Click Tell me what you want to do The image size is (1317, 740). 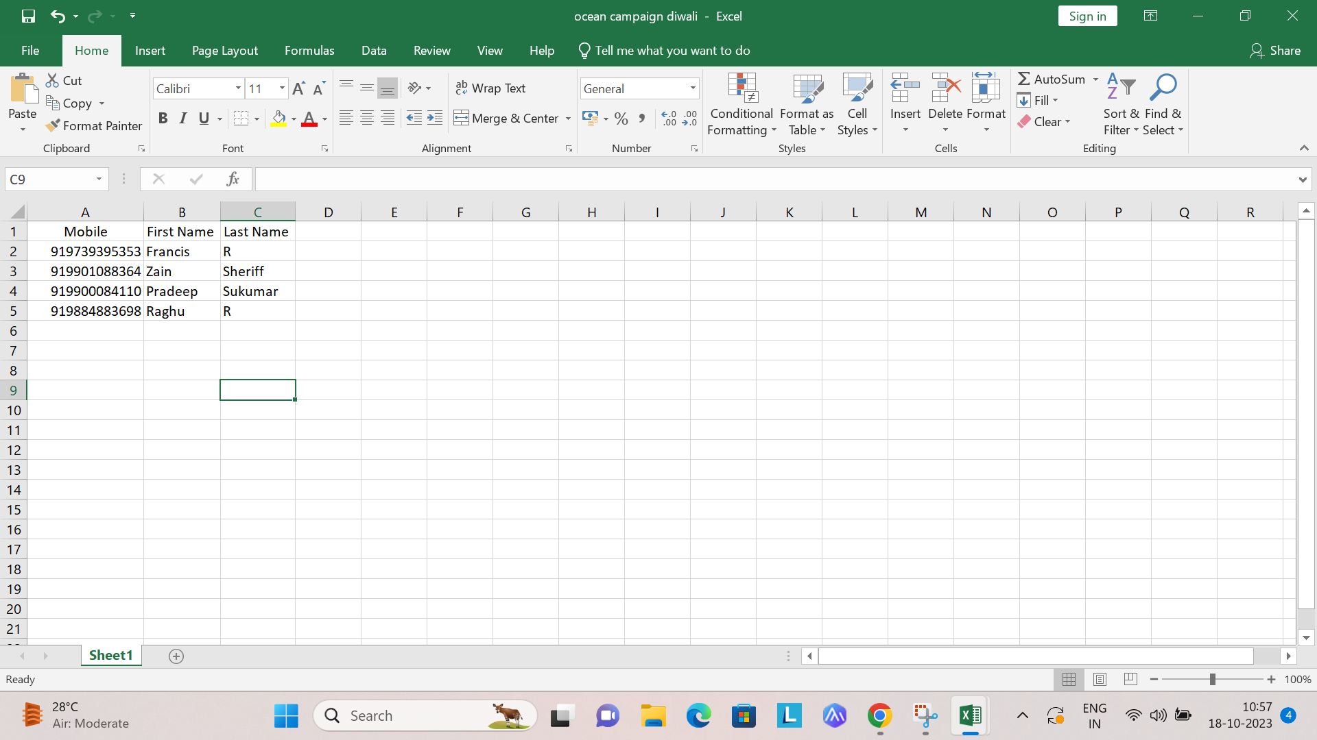[664, 51]
